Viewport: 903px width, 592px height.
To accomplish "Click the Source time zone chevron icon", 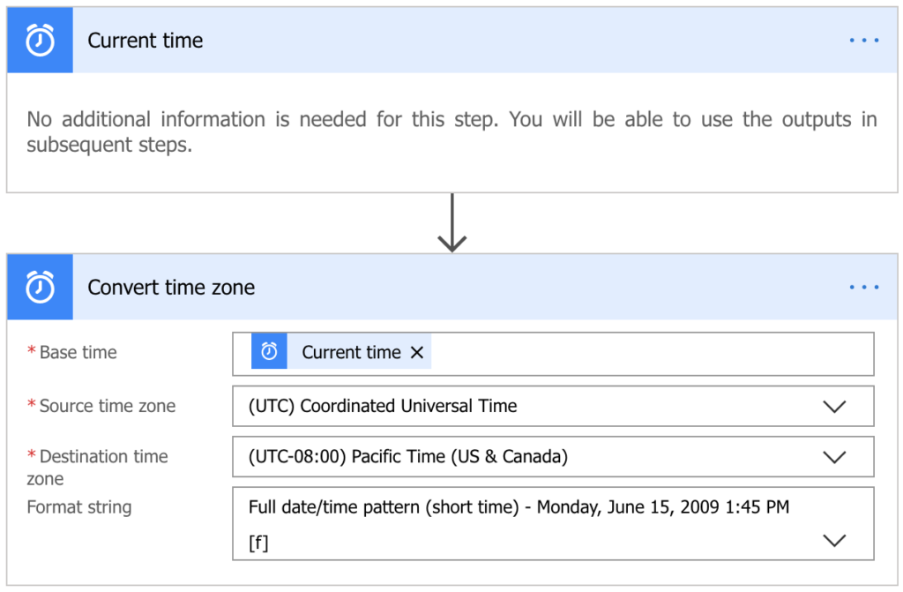I will pyautogui.click(x=834, y=406).
